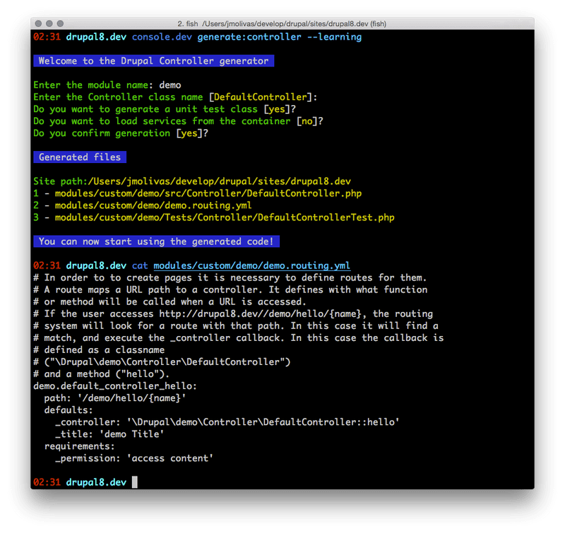Click the last '02:31' timestamp at the bottom prompt
The height and width of the screenshot is (533, 565).
coord(47,483)
